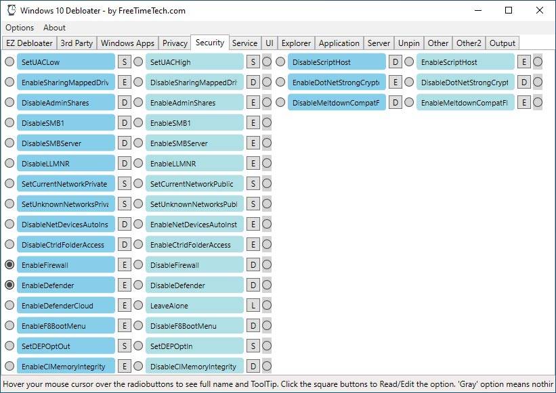
Task: Click the EnableAdminShares label
Action: [x=194, y=103]
